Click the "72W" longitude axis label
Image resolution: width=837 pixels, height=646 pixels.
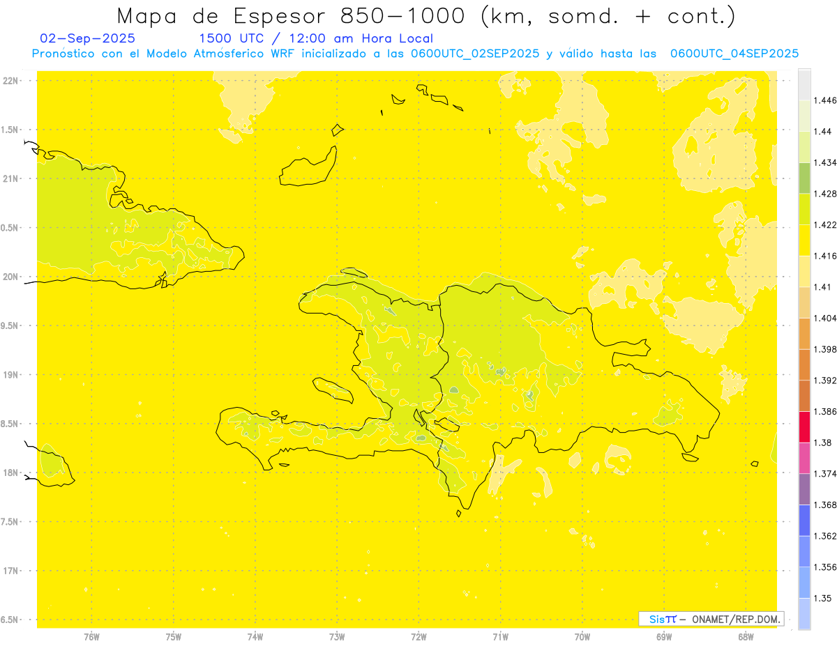[x=418, y=637]
